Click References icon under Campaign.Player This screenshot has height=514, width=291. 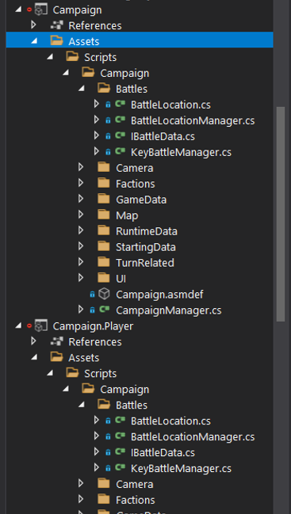pos(56,341)
